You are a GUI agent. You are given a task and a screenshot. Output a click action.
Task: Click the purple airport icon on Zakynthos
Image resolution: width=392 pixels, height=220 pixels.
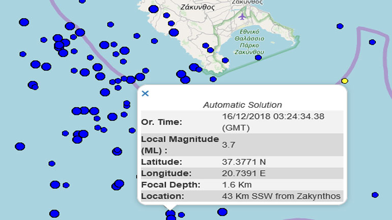(242, 17)
